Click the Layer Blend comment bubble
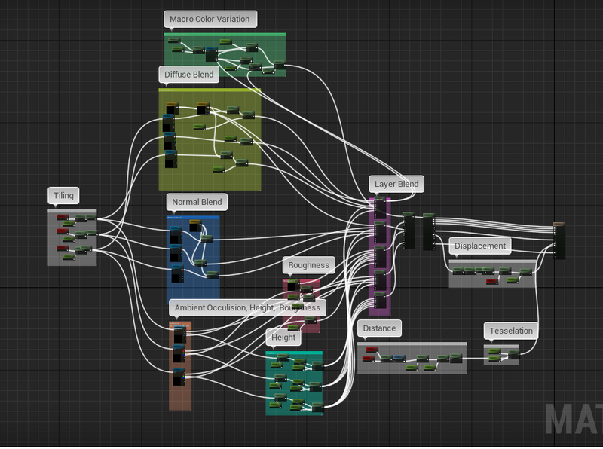 (396, 184)
